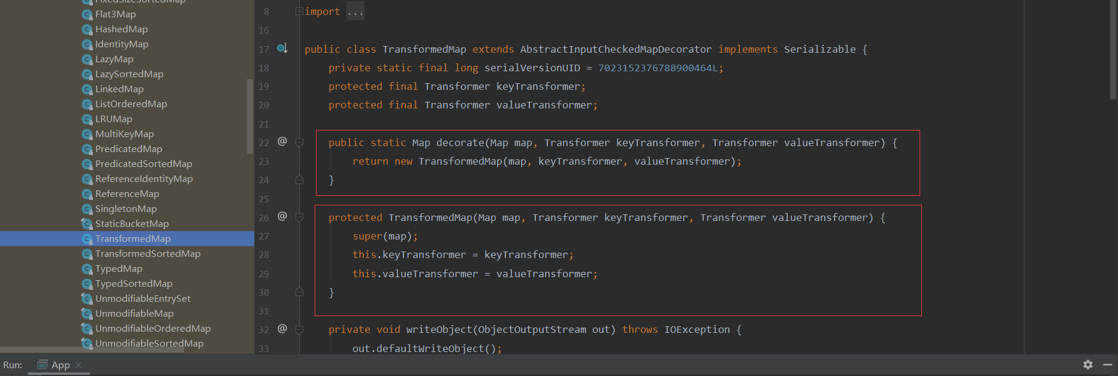Click keyTransformer field on line 19
The height and width of the screenshot is (376, 1118).
tap(538, 86)
